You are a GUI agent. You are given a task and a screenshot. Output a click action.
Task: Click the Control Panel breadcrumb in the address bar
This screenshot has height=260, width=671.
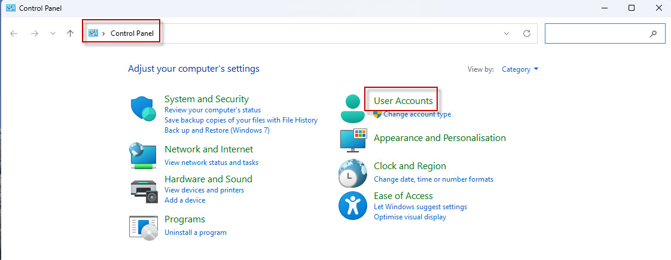tap(132, 33)
